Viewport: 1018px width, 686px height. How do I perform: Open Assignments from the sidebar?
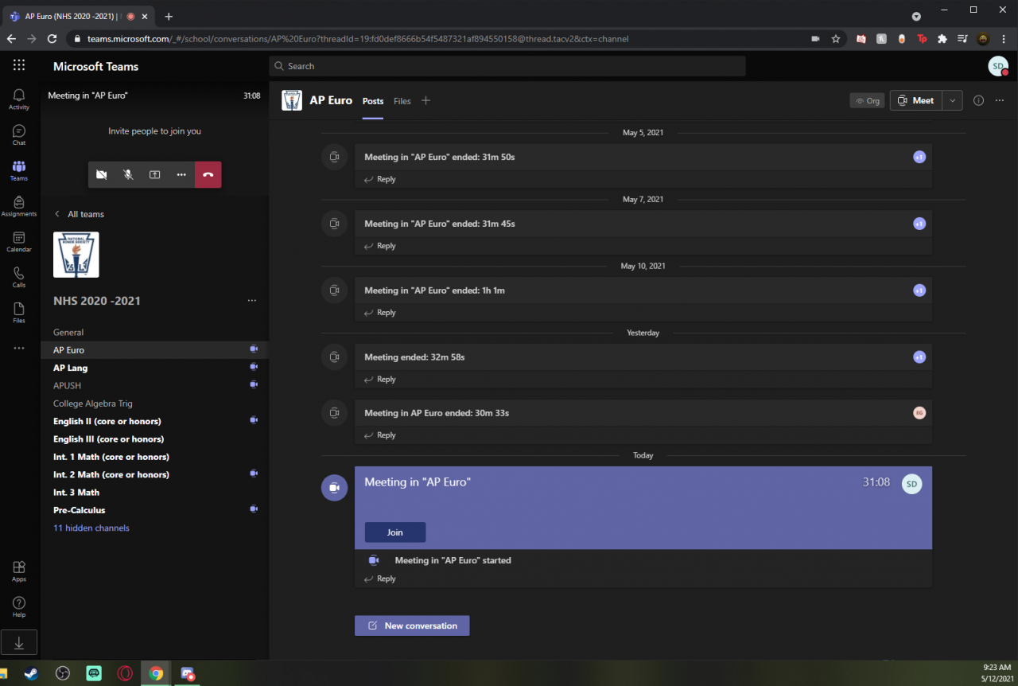[19, 206]
